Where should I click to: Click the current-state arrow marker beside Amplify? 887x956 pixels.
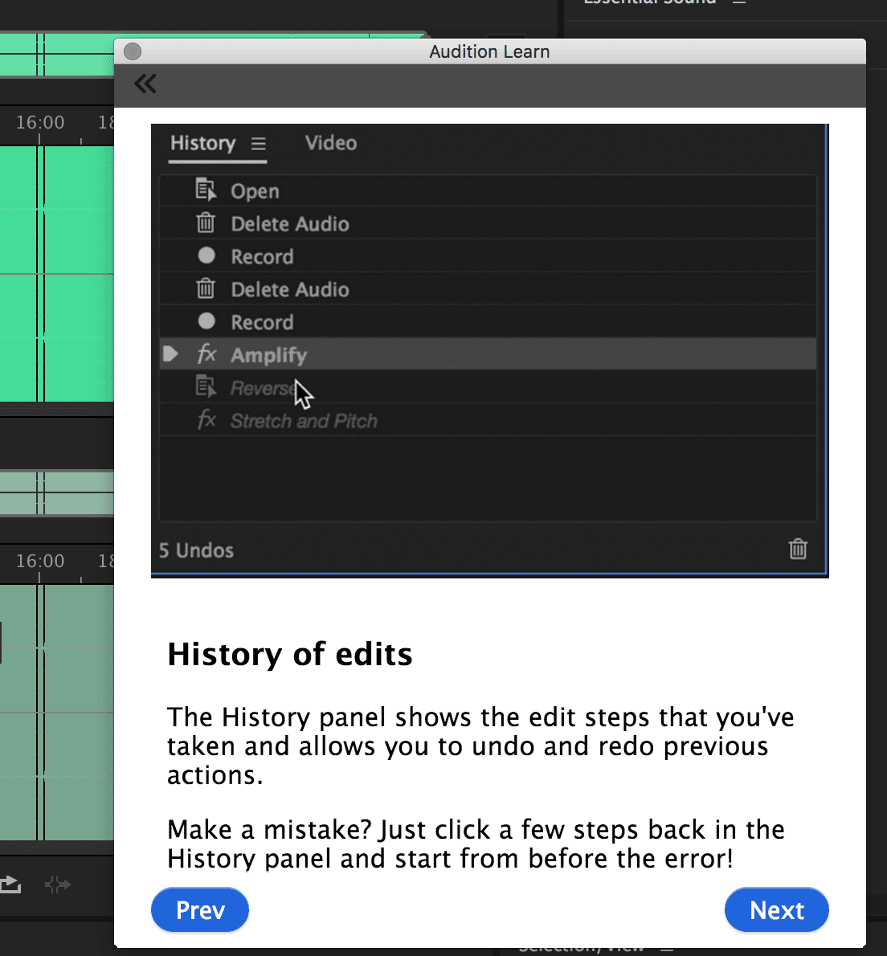click(170, 353)
